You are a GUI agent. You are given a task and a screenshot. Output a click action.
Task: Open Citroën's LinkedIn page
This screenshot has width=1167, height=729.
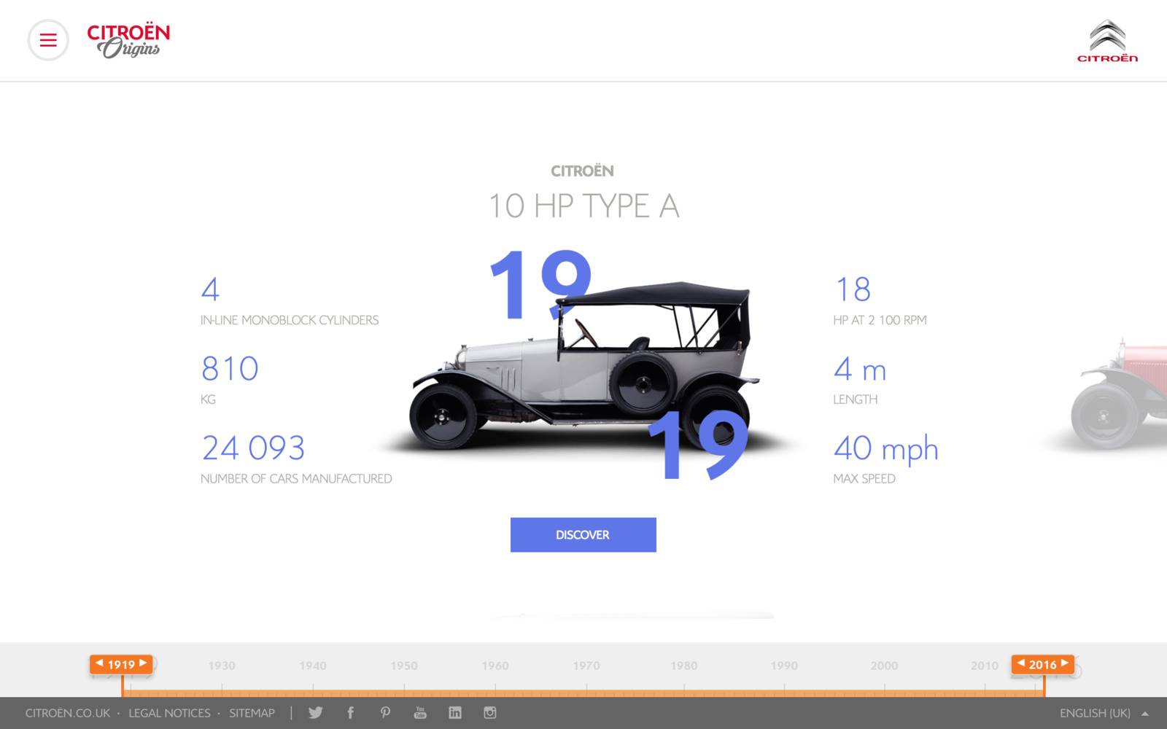tap(456, 713)
